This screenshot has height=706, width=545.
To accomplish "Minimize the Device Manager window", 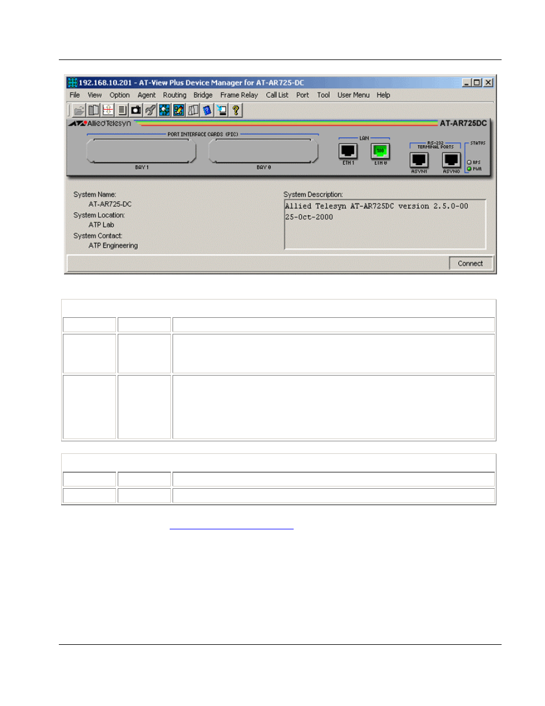I will (x=467, y=82).
